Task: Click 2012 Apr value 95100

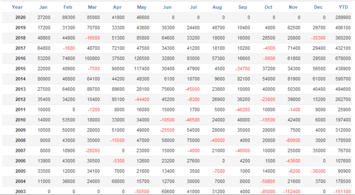Action: click(x=118, y=99)
